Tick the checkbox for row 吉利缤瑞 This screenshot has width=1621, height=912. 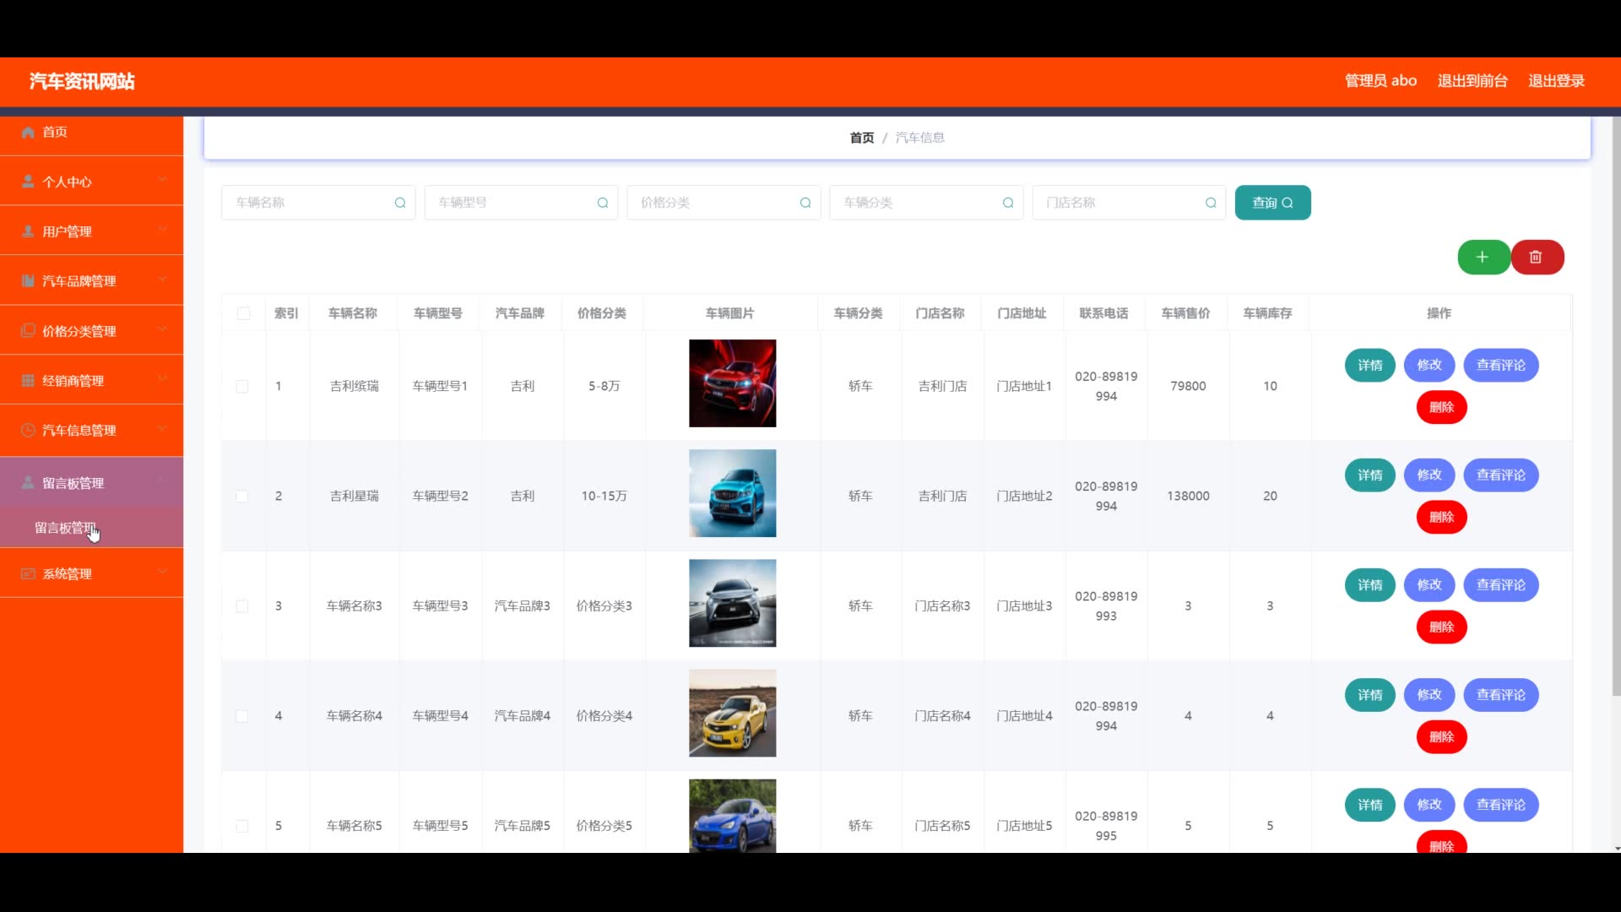coord(242,386)
